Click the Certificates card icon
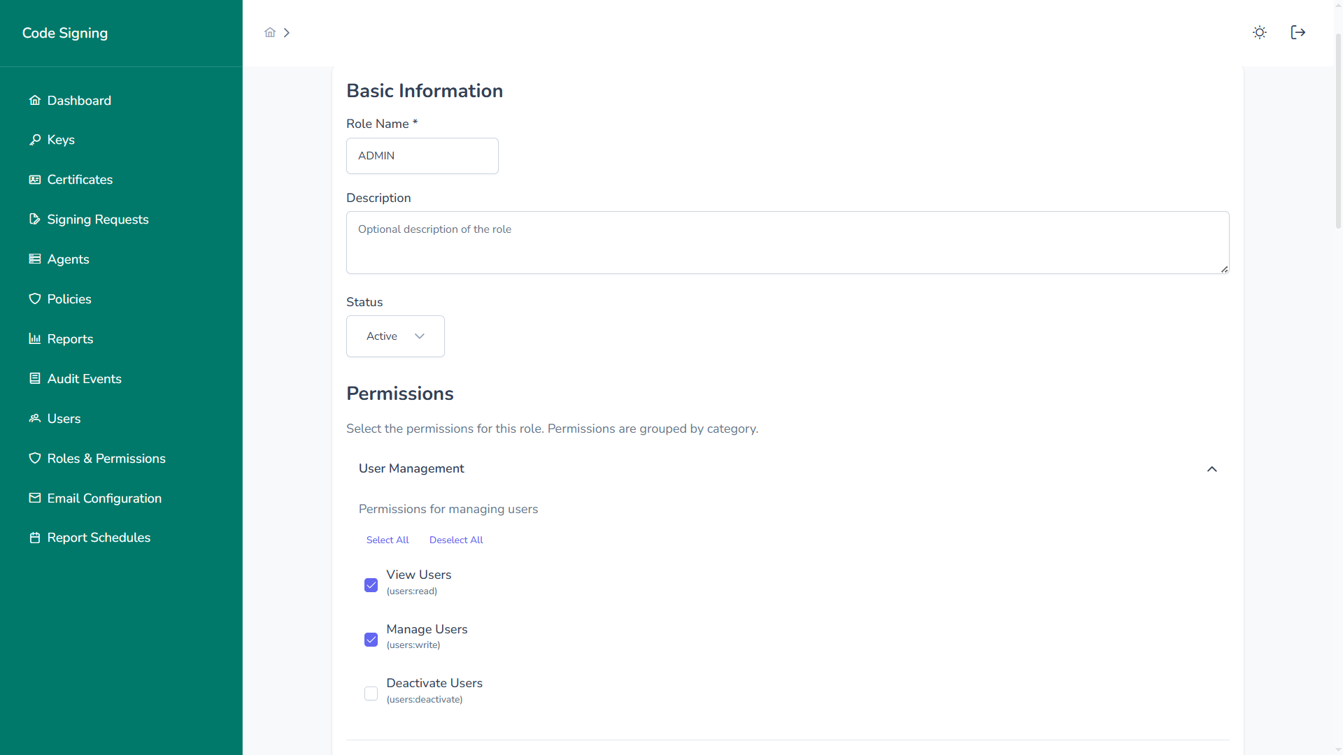 point(34,179)
